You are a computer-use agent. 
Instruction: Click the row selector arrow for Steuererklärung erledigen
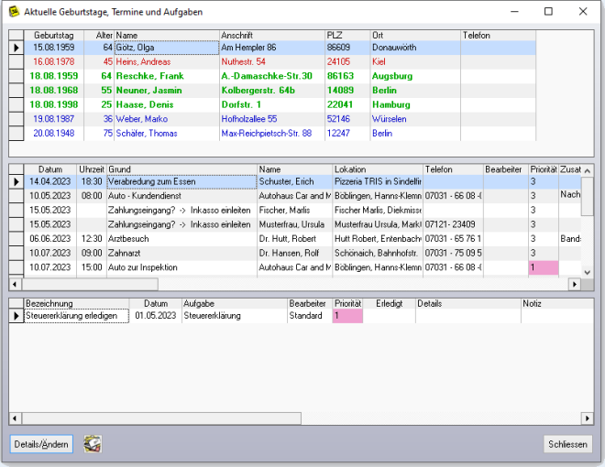tap(16, 316)
